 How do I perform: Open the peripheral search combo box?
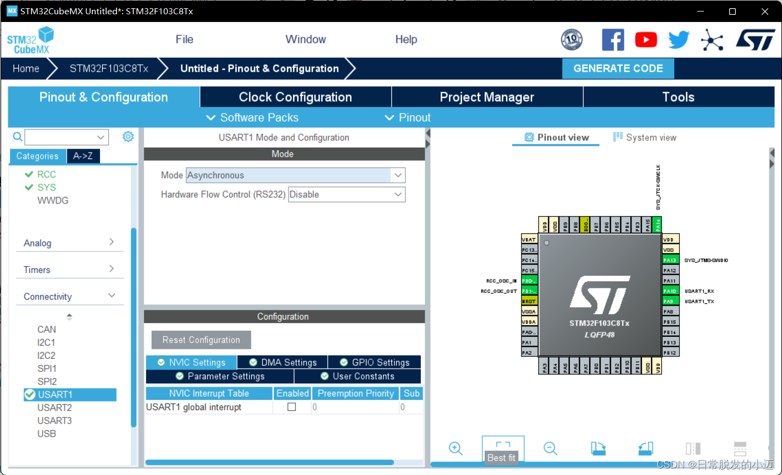pyautogui.click(x=66, y=137)
